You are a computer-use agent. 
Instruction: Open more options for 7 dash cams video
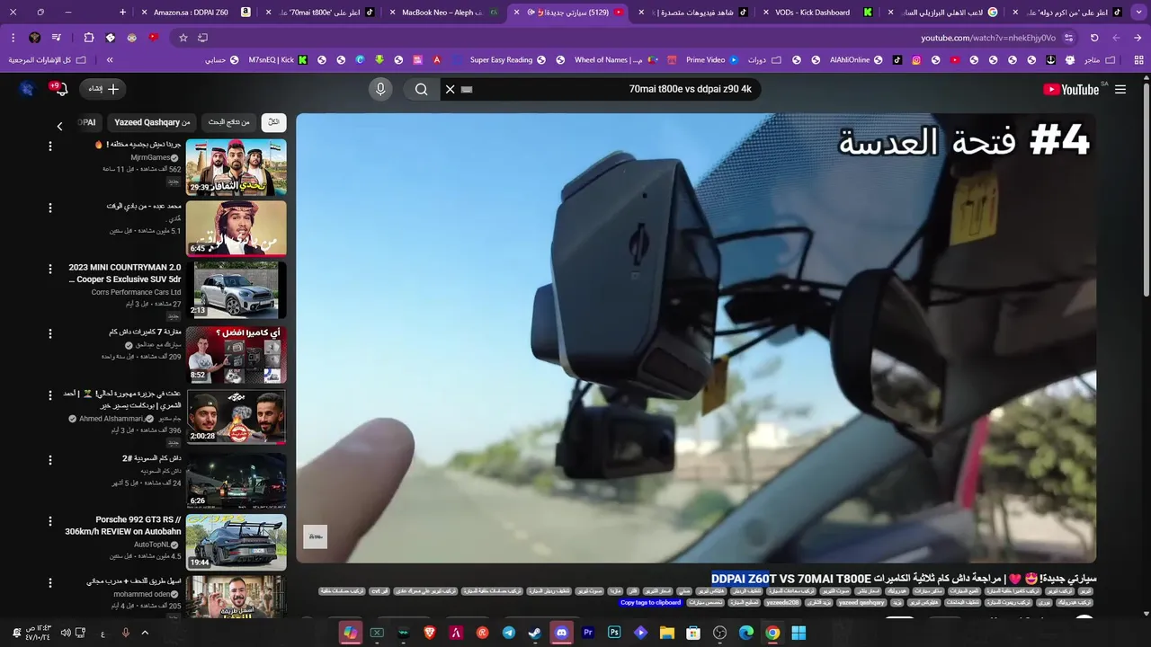(x=50, y=333)
